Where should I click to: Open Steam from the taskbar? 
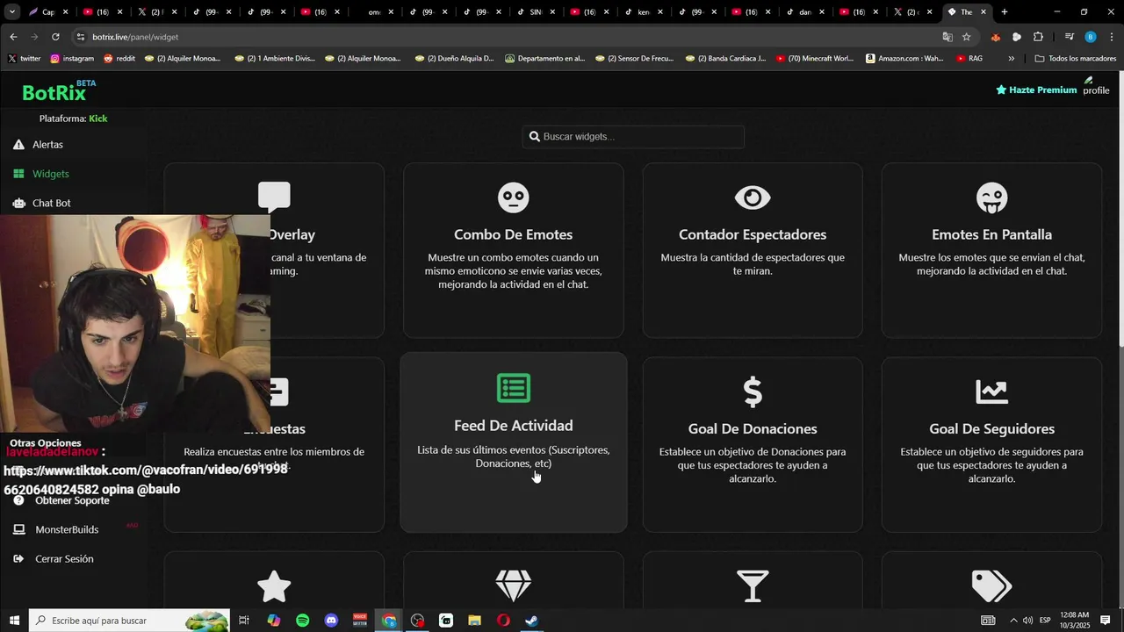[531, 621]
